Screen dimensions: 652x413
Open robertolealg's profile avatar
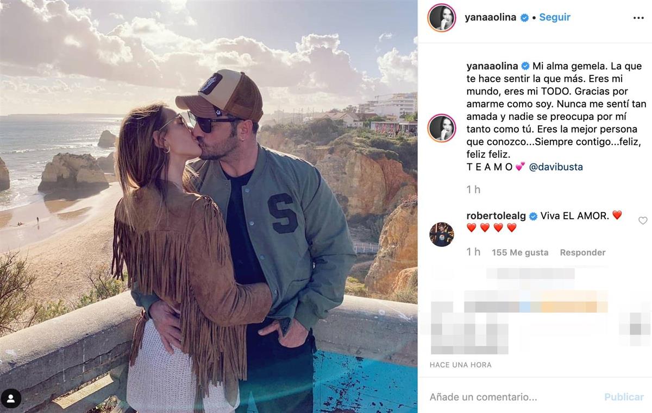pyautogui.click(x=442, y=234)
